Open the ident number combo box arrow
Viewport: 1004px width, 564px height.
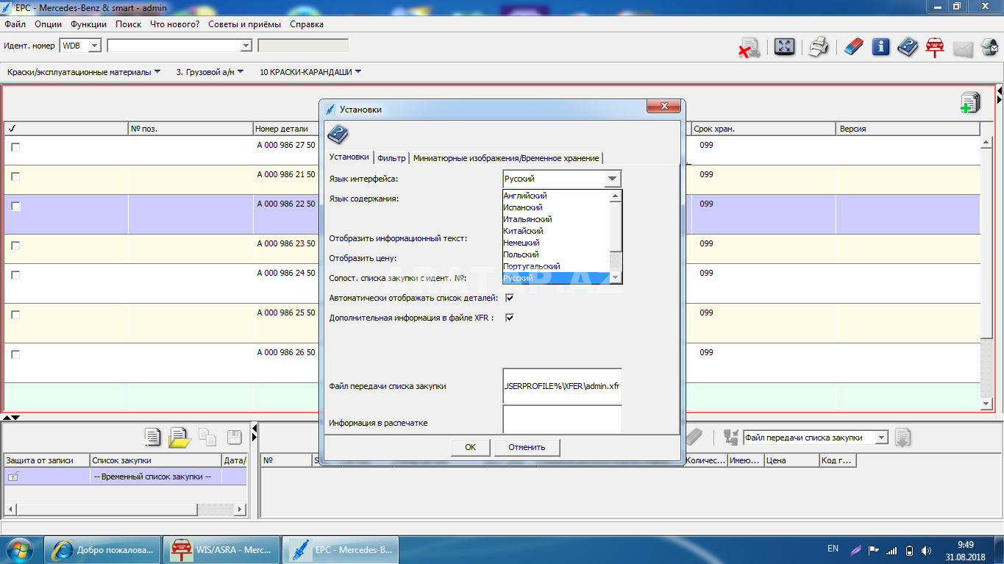click(x=246, y=46)
